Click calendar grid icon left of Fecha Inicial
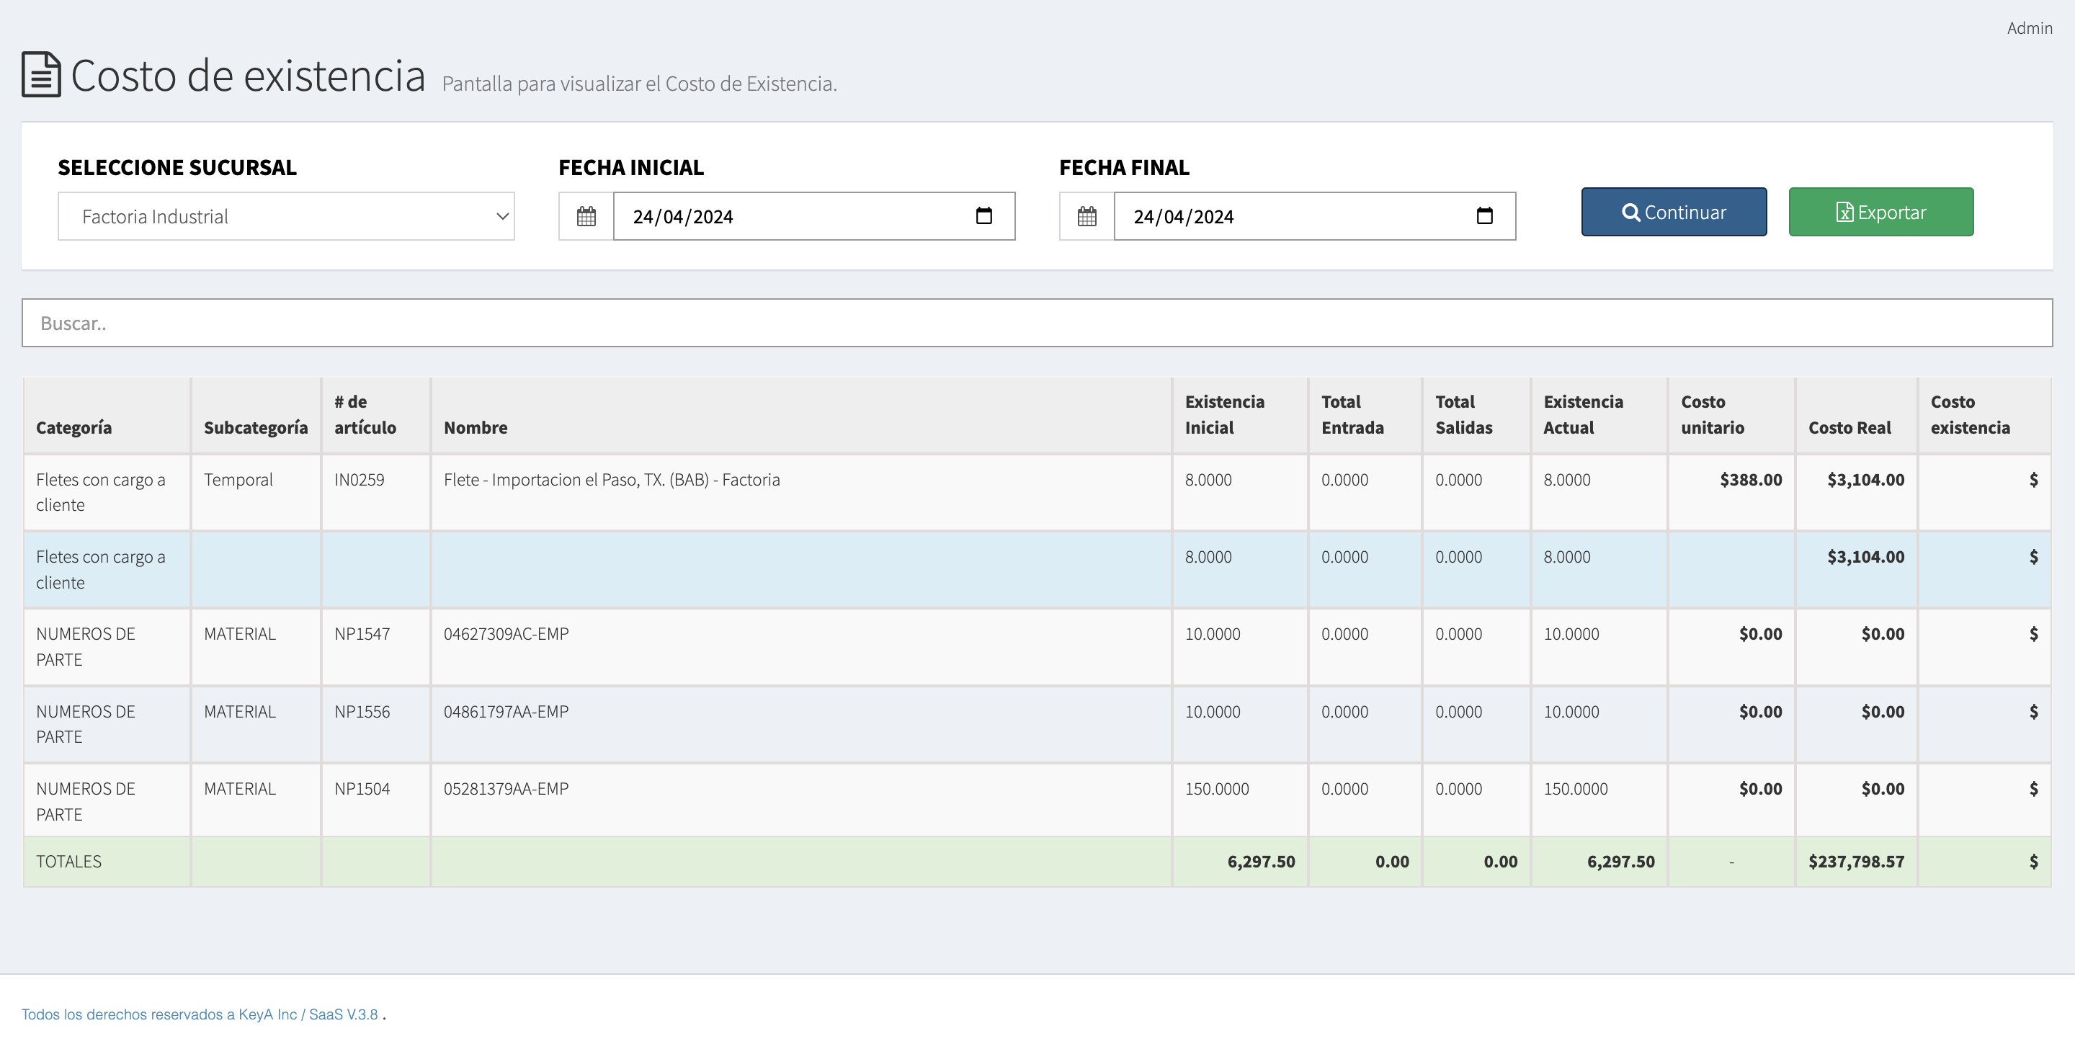 point(586,216)
